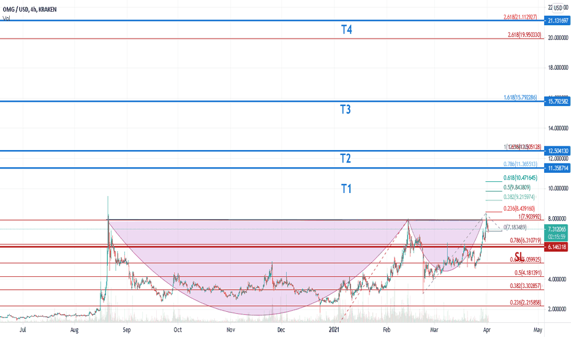Click the May label on the time axis
Image resolution: width=571 pixels, height=337 pixels.
pos(537,330)
